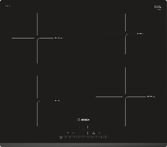167x147 pixels.
Task: Tap the Induction label on rear left zone
Action: (57, 38)
